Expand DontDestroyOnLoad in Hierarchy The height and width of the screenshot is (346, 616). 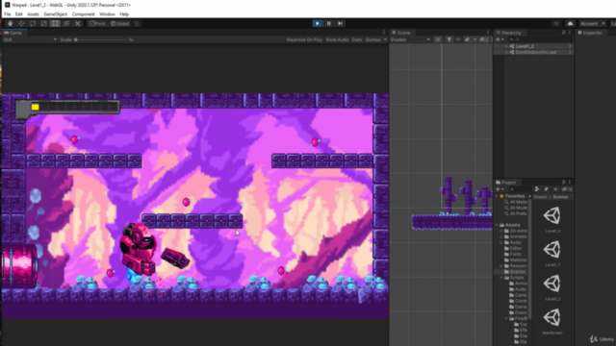[507, 52]
